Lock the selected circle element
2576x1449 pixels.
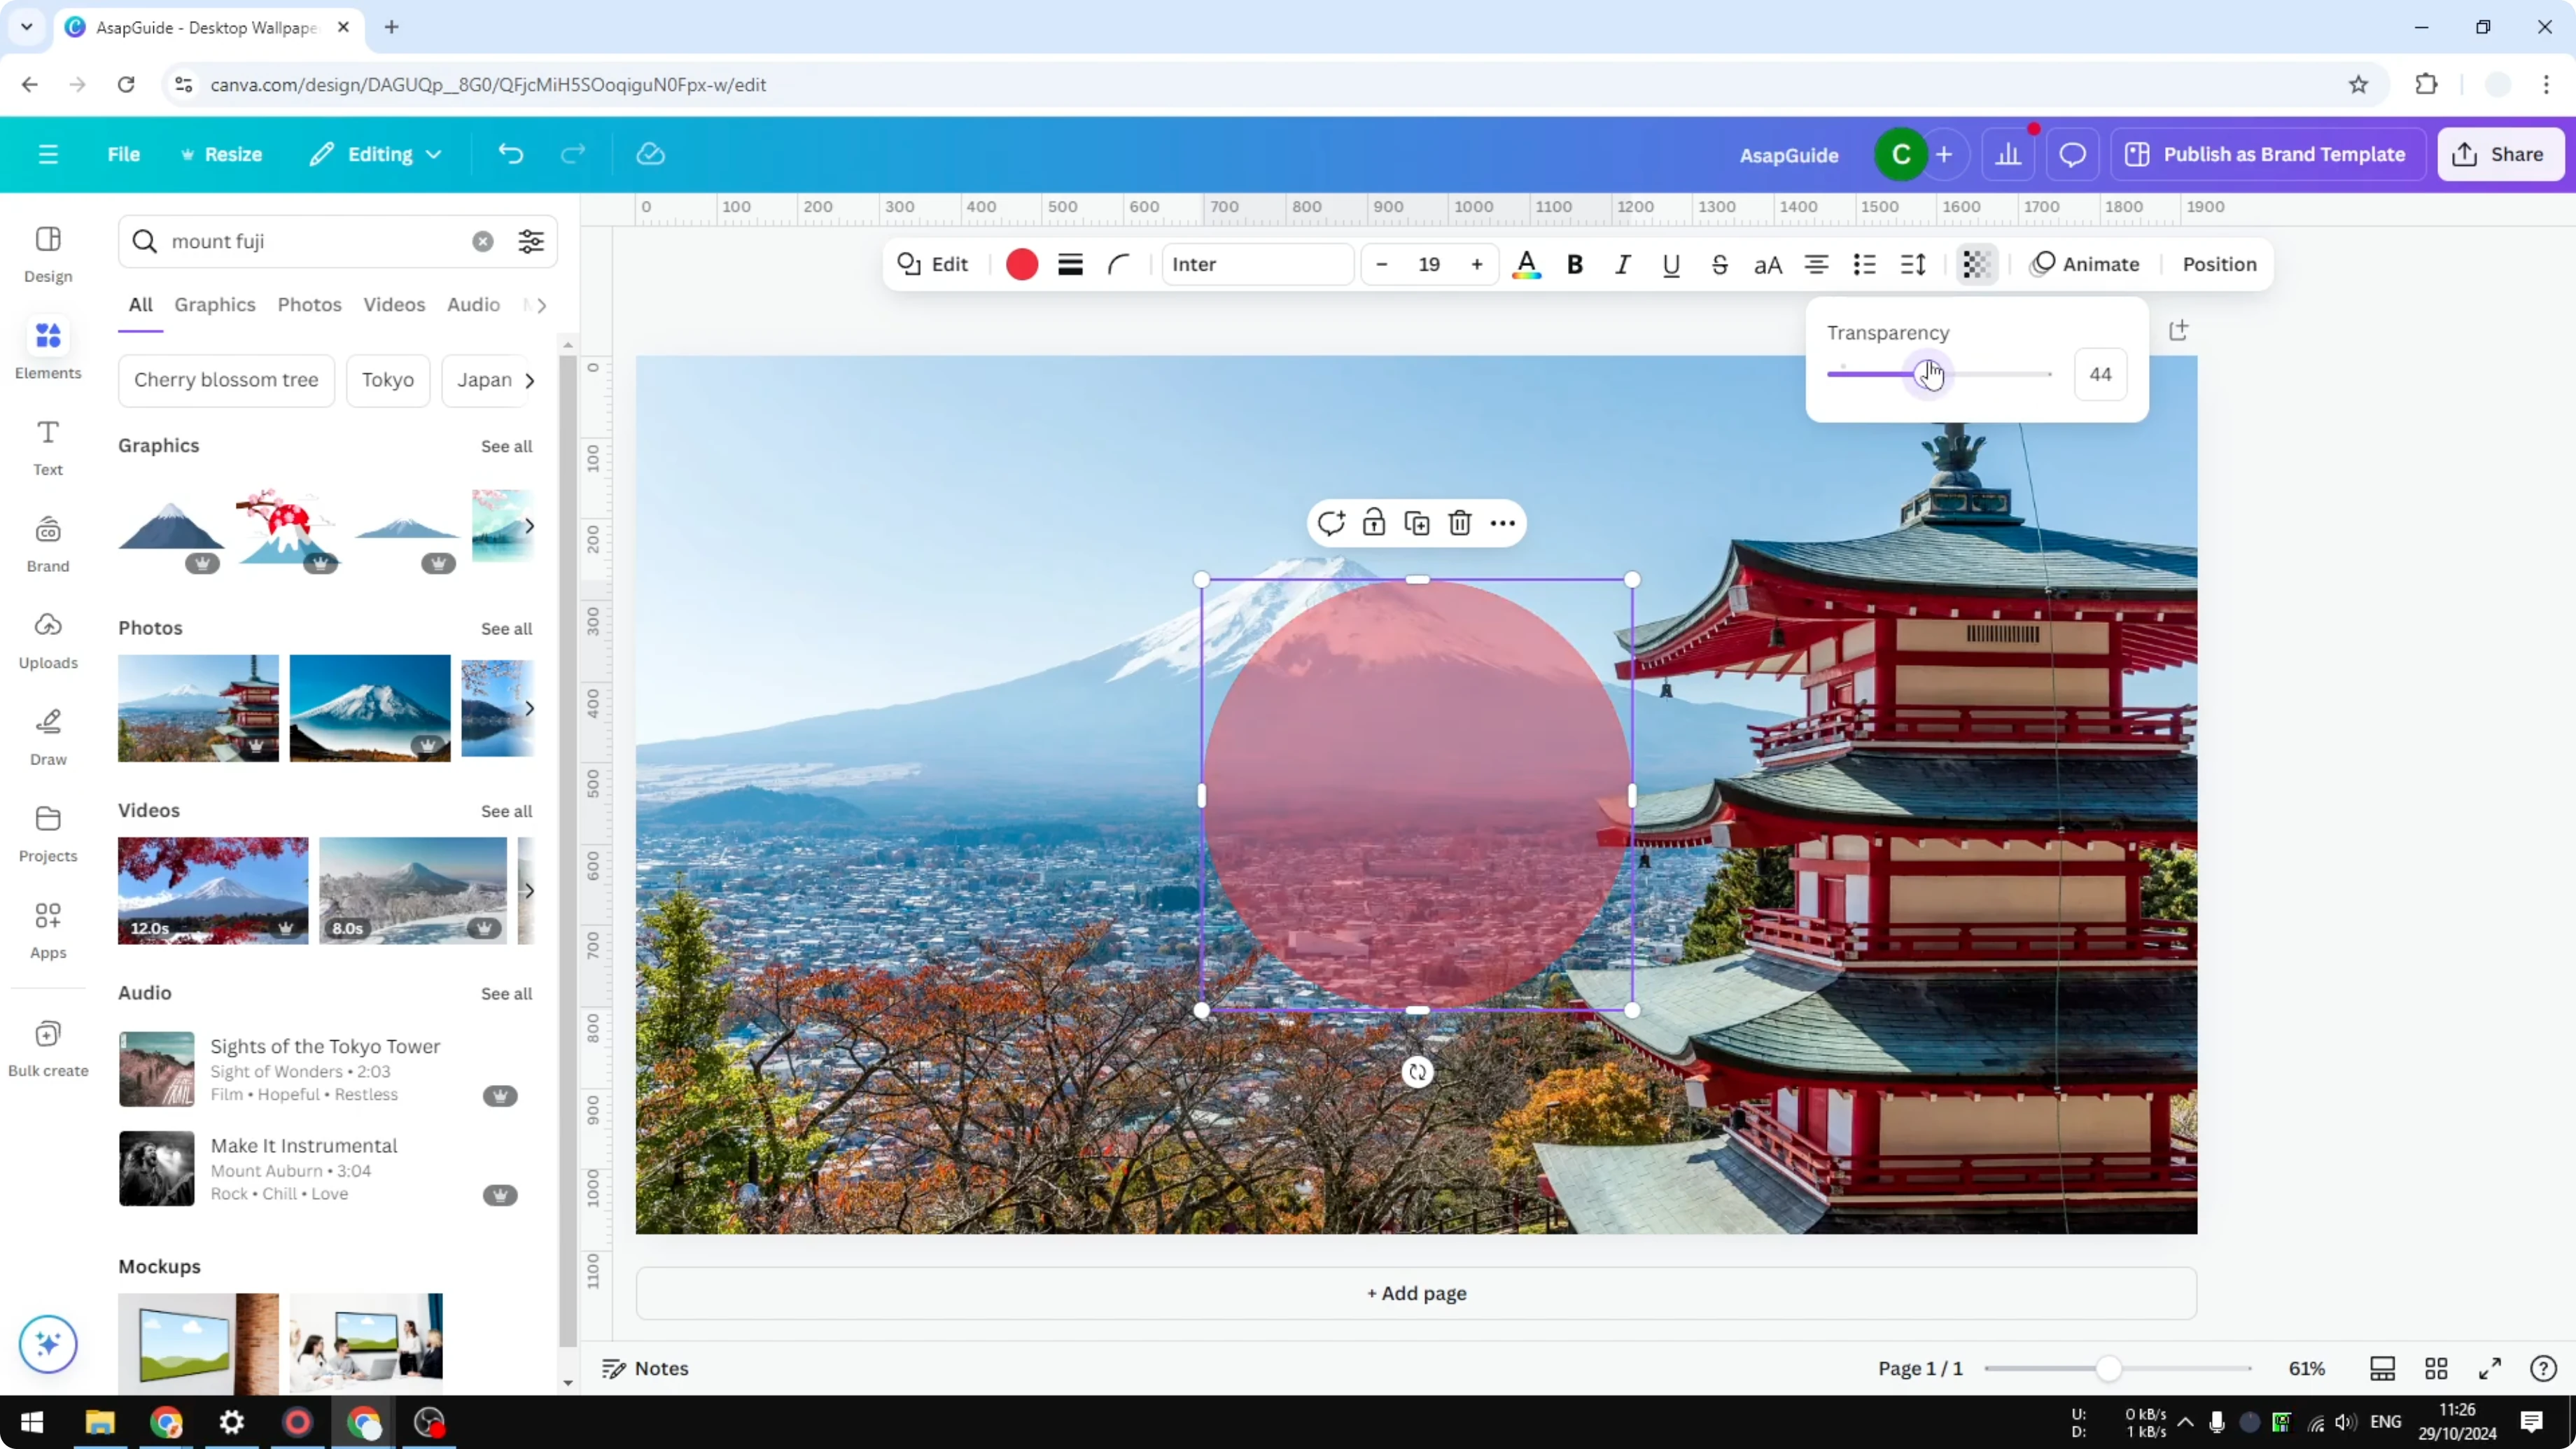point(1374,523)
